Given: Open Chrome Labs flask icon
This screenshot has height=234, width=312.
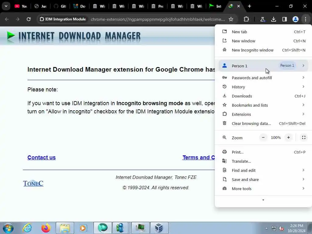Looking at the screenshot, I should click(262, 19).
